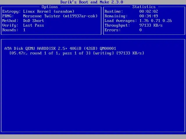The height and width of the screenshot is (139, 186).
Task: Click the Load Averages: label
Action: 121,21
